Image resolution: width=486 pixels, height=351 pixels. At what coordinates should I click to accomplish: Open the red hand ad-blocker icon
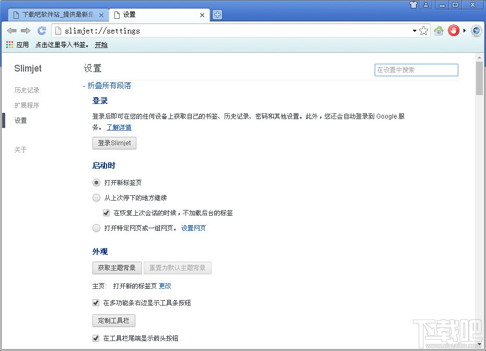(453, 30)
